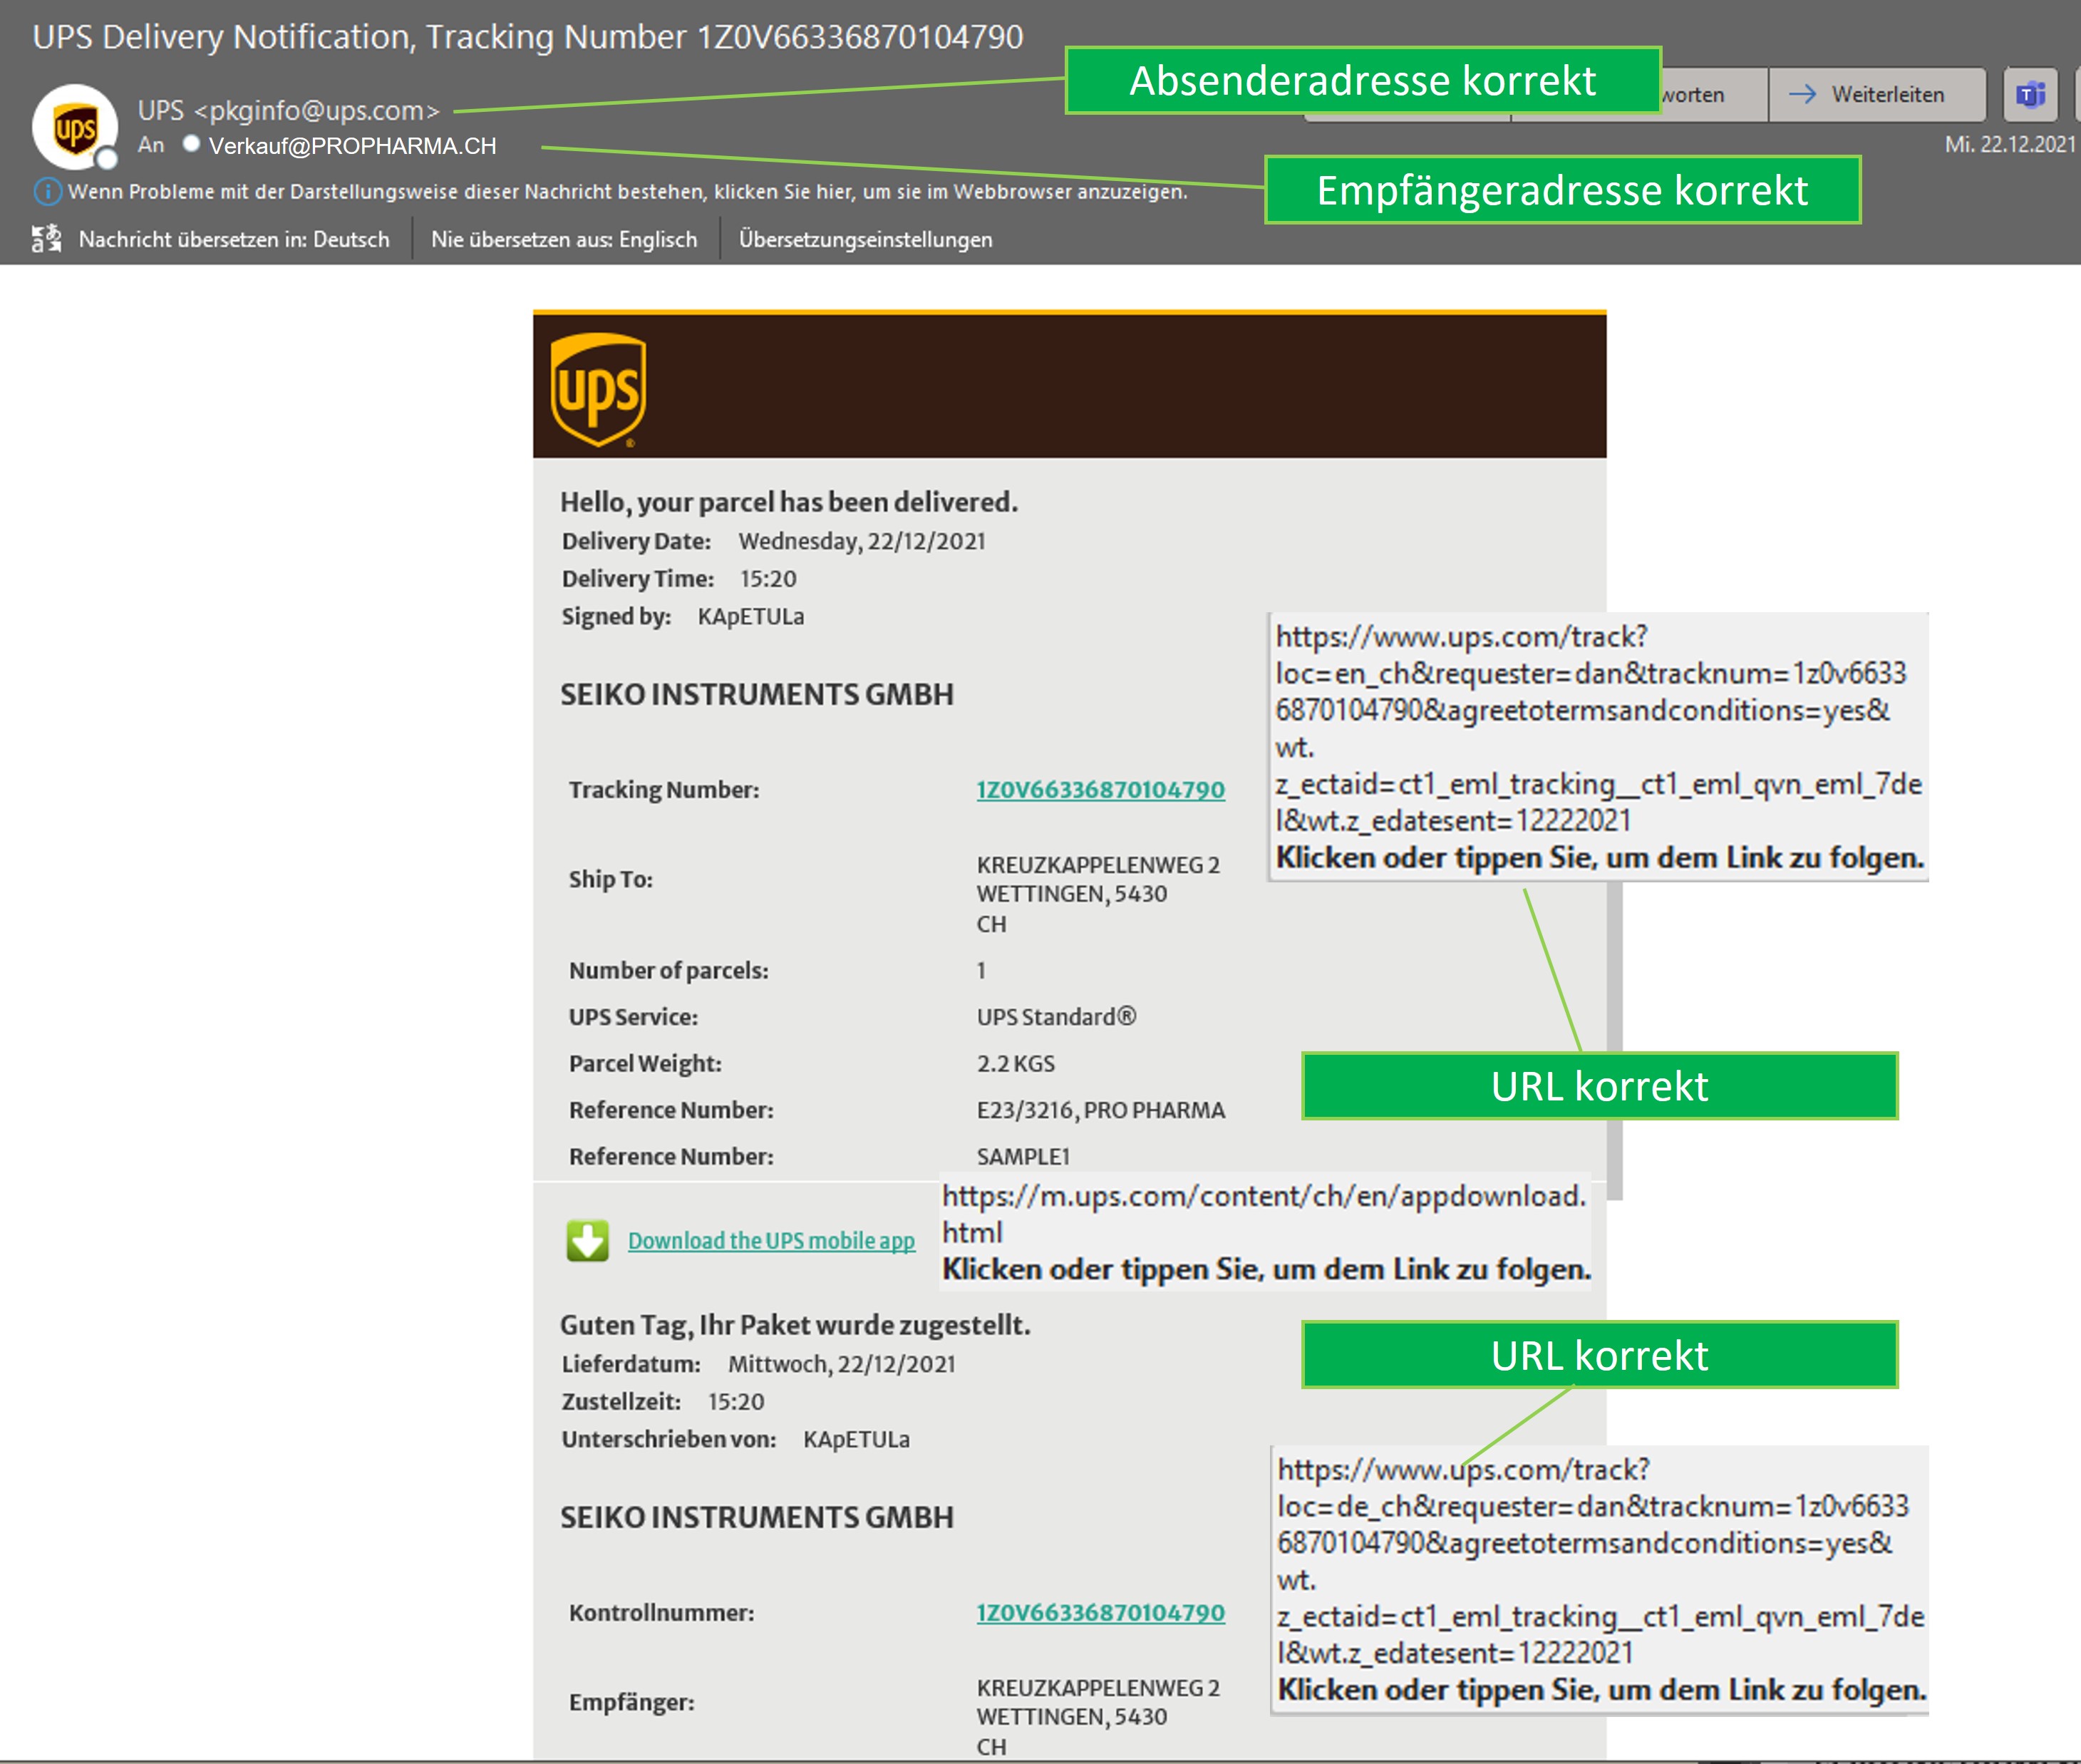Click the info icon in display warning bar
Screen dimensions: 2081x1764
click(x=47, y=191)
